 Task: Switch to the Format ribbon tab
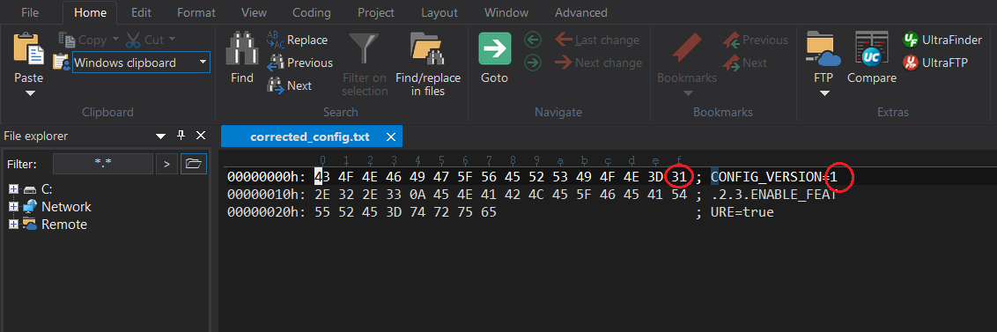(196, 12)
